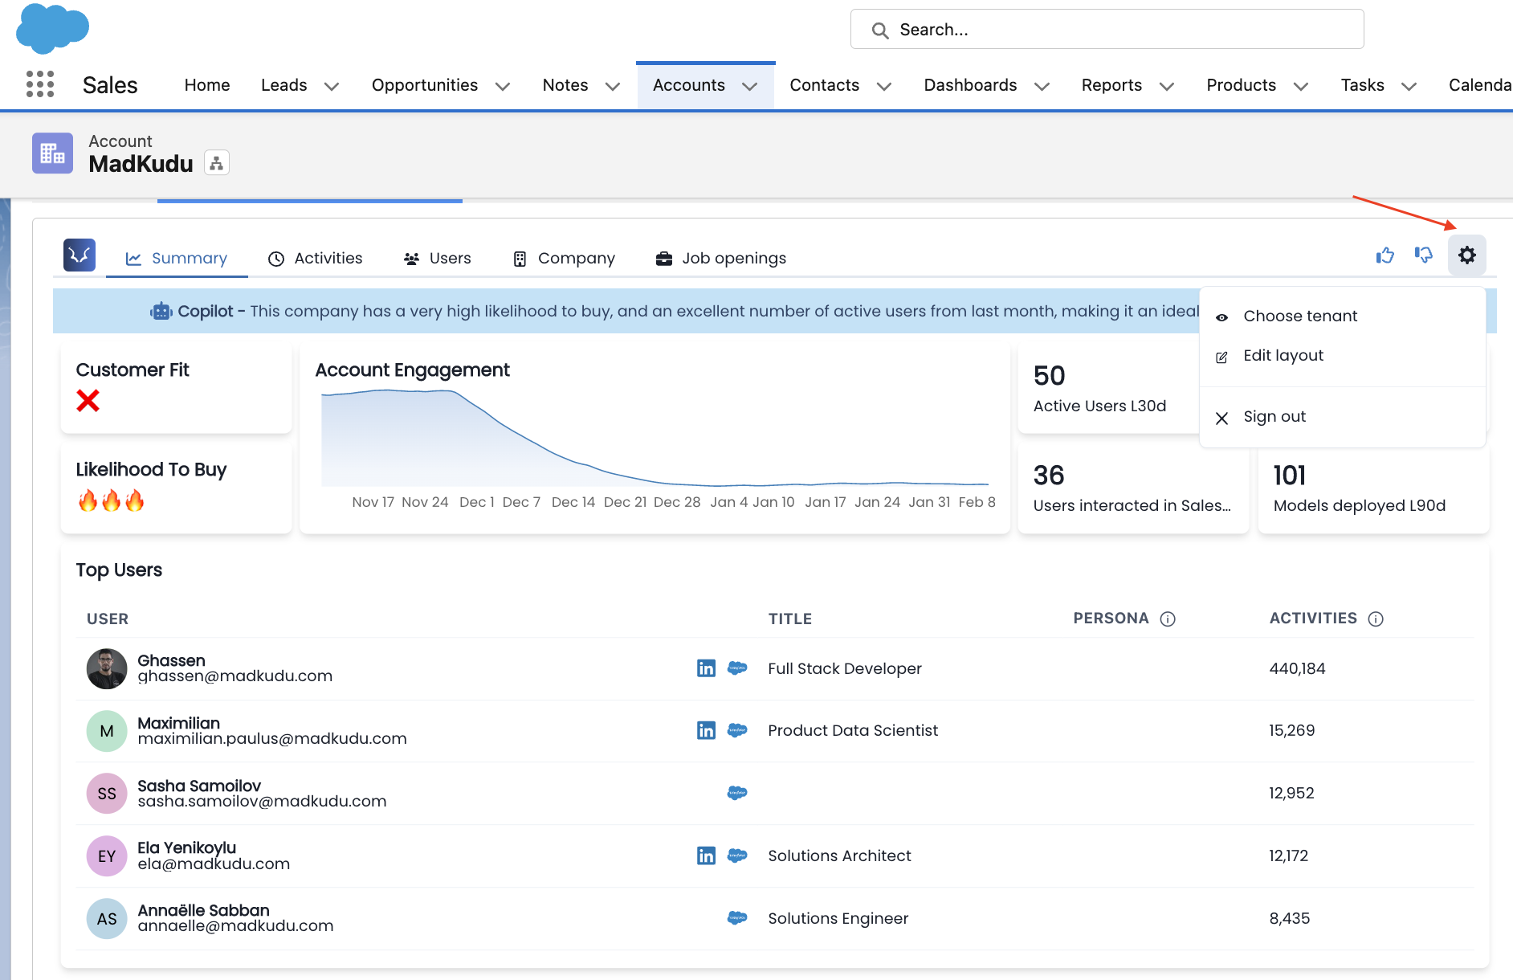Click the Full Stack Developer title
Image resolution: width=1513 pixels, height=980 pixels.
845,668
